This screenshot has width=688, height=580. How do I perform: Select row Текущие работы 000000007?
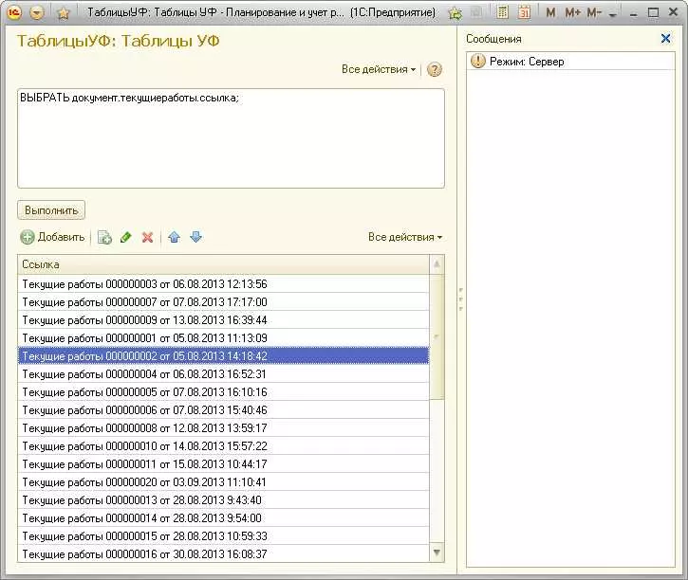pos(224,301)
